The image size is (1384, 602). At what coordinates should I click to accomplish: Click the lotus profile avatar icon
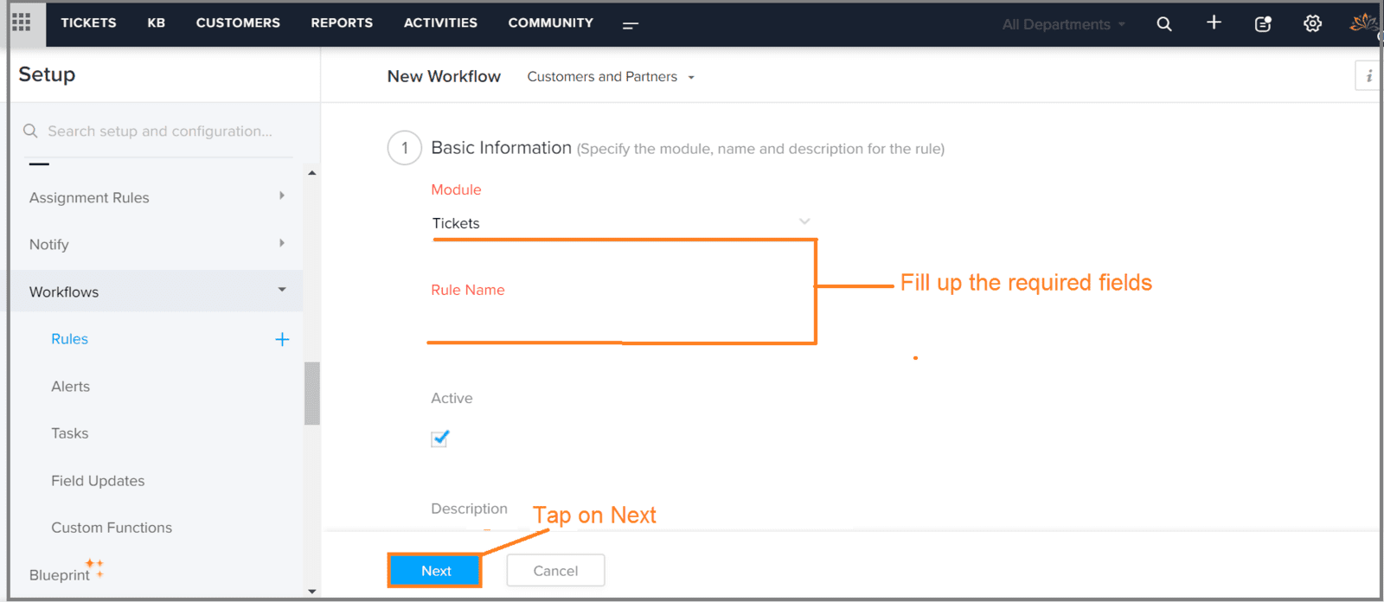pos(1364,23)
